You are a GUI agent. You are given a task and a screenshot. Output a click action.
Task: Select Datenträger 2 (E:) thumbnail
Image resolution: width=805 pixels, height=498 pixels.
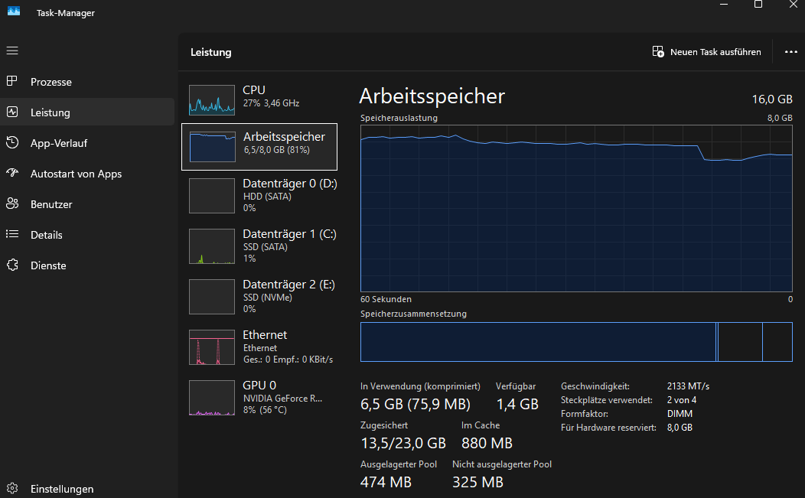click(x=212, y=297)
